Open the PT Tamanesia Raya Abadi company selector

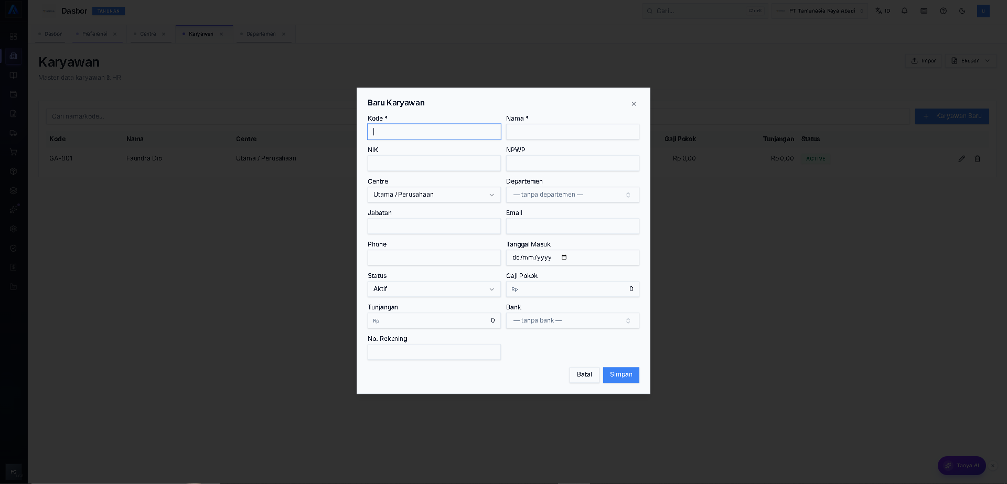820,11
